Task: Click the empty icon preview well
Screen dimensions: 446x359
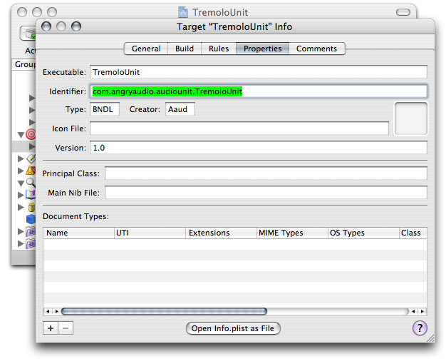Action: [x=410, y=118]
